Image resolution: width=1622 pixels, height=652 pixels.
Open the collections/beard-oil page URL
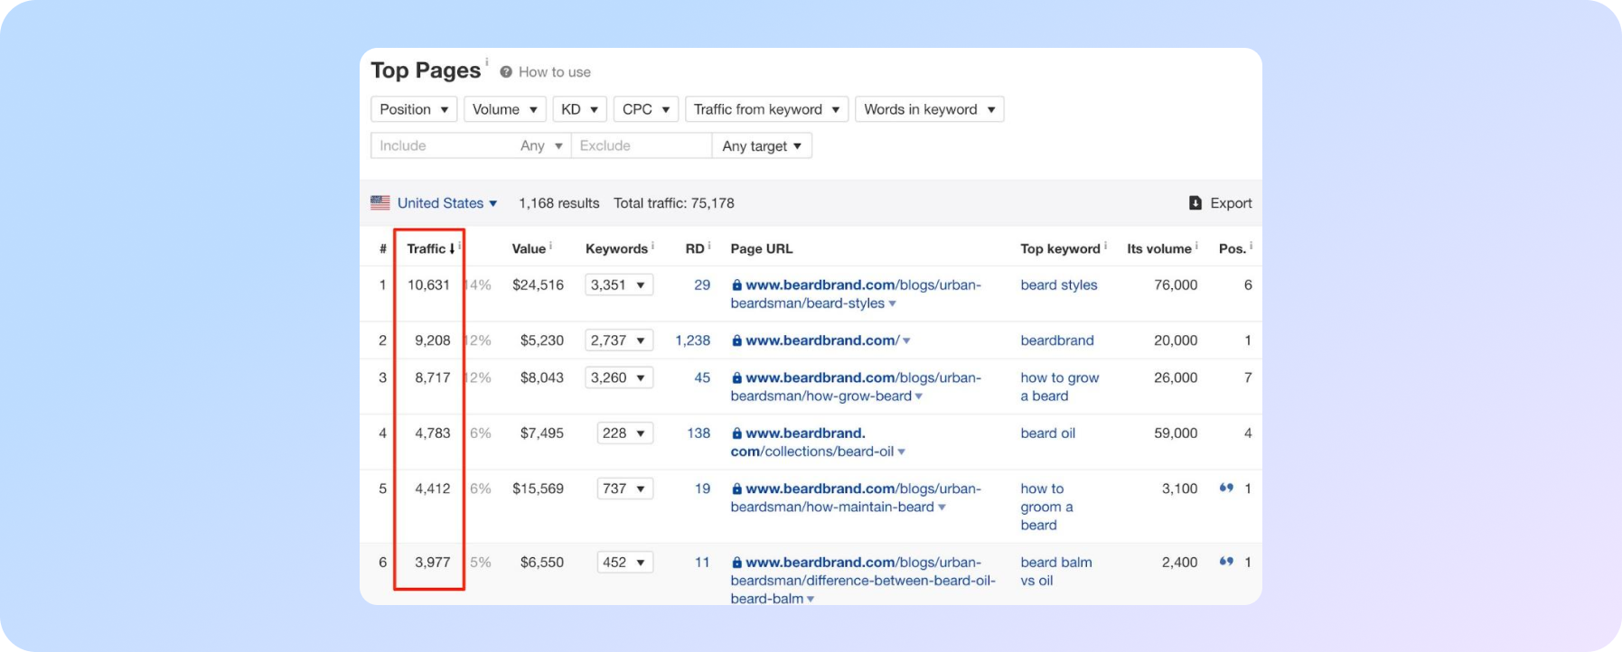[811, 442]
